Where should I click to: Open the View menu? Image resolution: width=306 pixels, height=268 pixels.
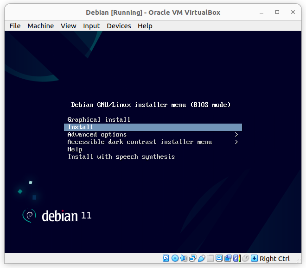tap(68, 26)
